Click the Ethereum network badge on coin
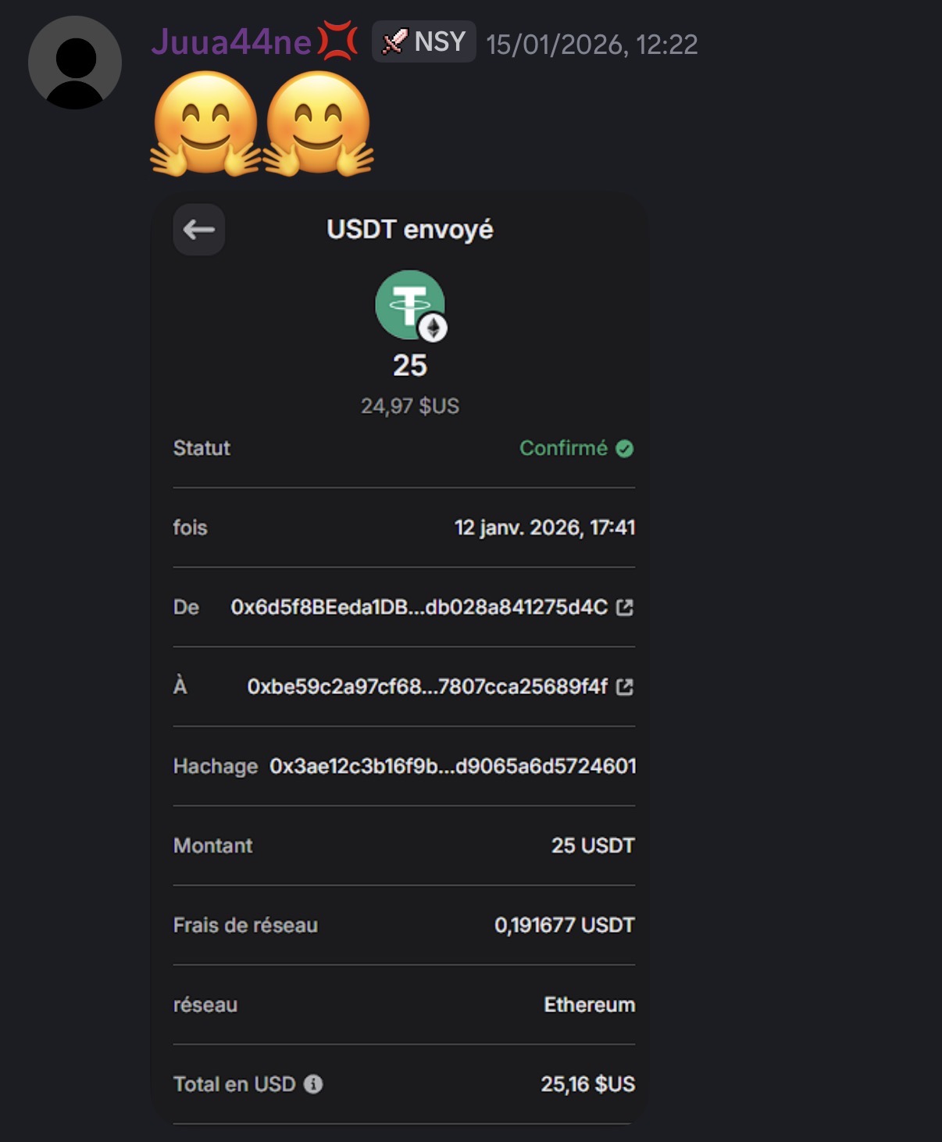Viewport: 942px width, 1142px height. (x=433, y=328)
